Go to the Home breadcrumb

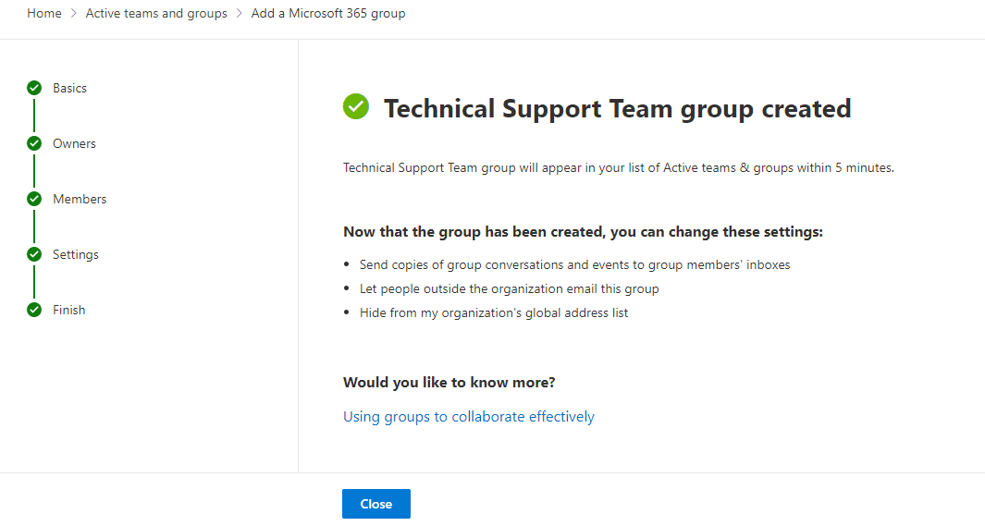tap(44, 14)
